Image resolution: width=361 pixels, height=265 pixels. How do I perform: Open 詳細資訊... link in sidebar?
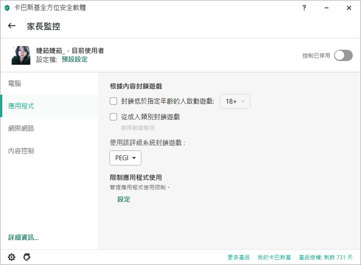[24, 237]
